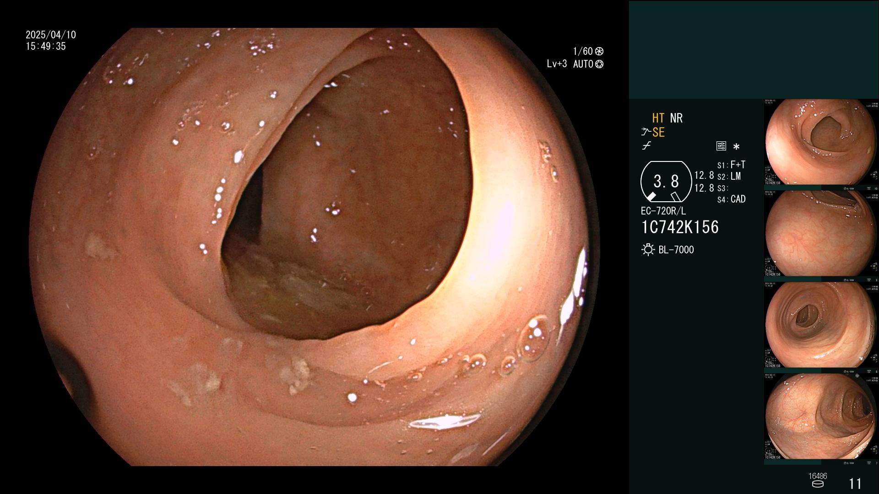
Task: Click the lower 12.8 value beside S3
Action: click(x=704, y=188)
